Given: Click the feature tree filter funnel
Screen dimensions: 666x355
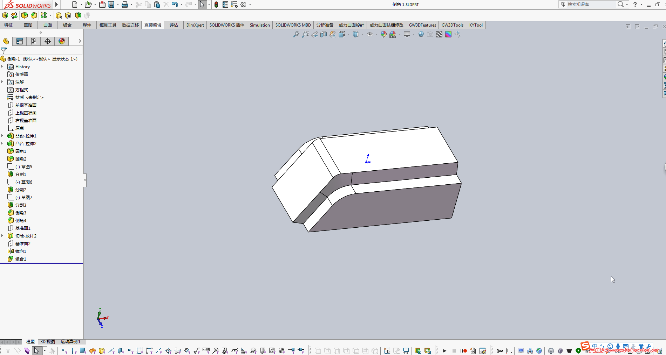Looking at the screenshot, I should [x=4, y=51].
